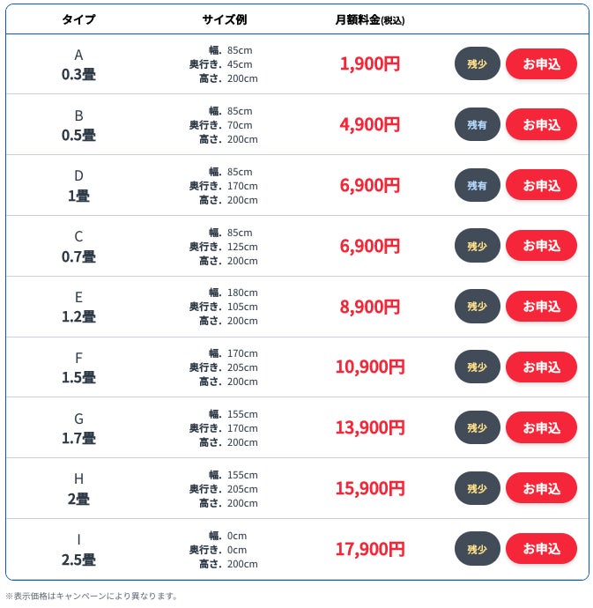Viewport: 593px width, 608px height.
Task: Apply for the type H 2畳 unit
Action: click(541, 488)
